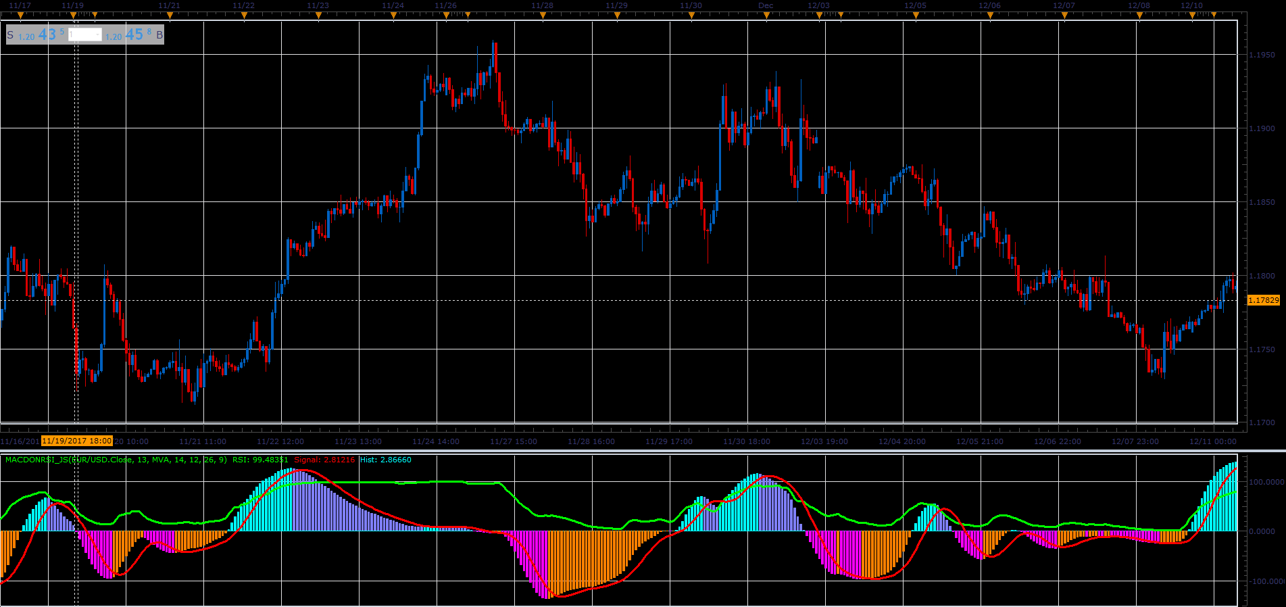Click the Sell price 1.20 43 button
1286x607 pixels.
36,34
